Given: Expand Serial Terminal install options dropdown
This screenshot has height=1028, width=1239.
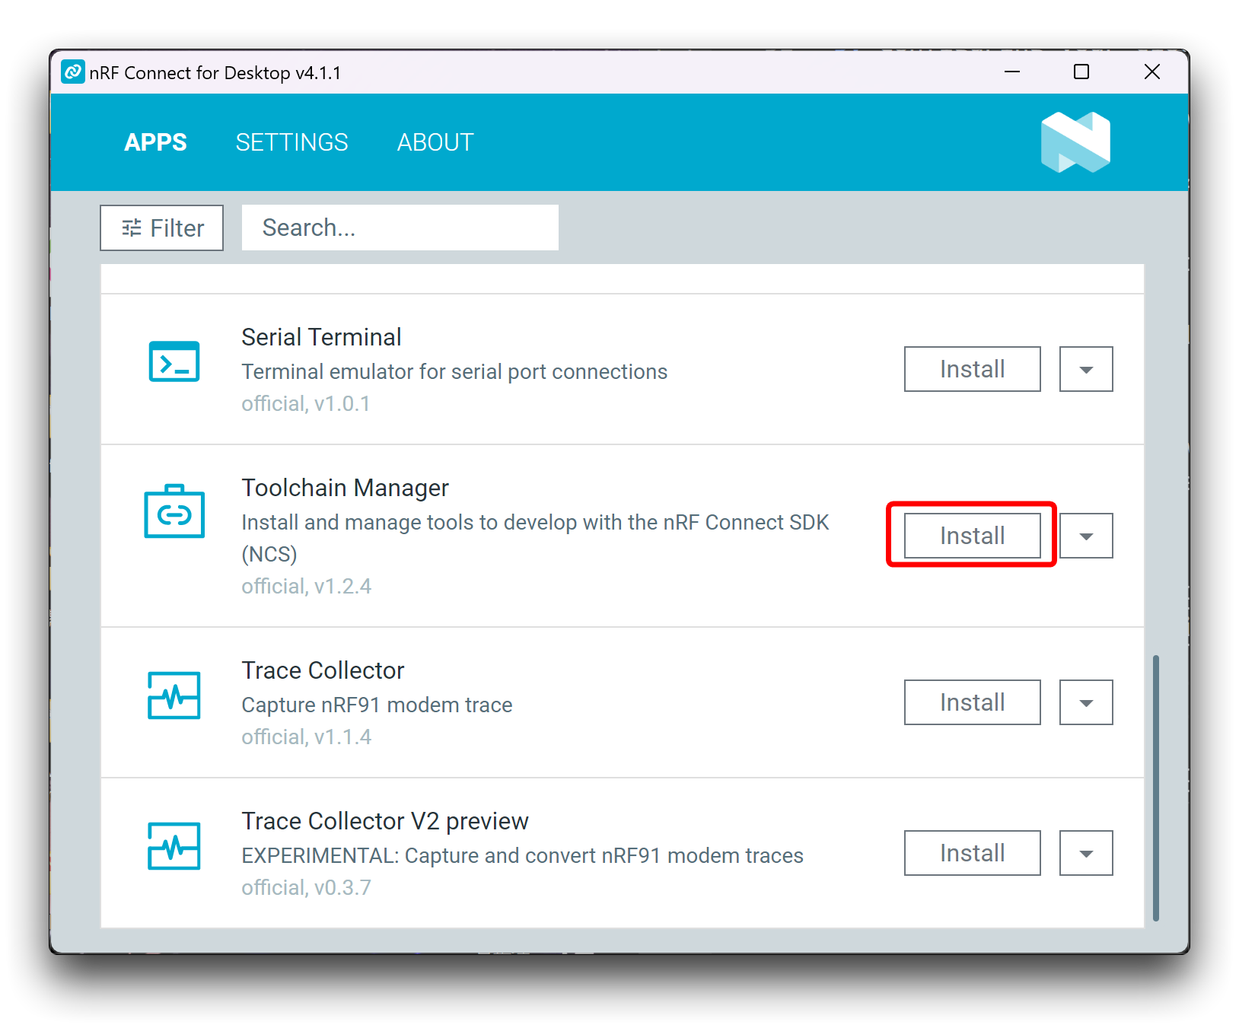Looking at the screenshot, I should (x=1086, y=369).
